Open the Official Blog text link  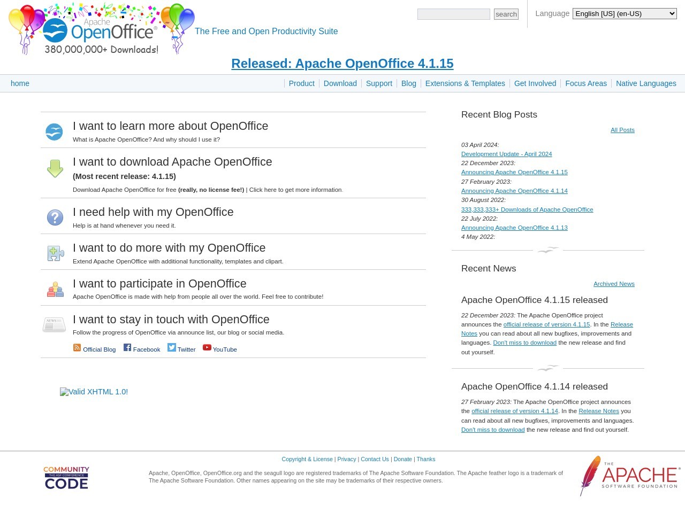click(99, 349)
